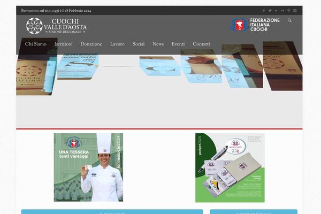Open the Iscrizioni menu item

coord(64,44)
